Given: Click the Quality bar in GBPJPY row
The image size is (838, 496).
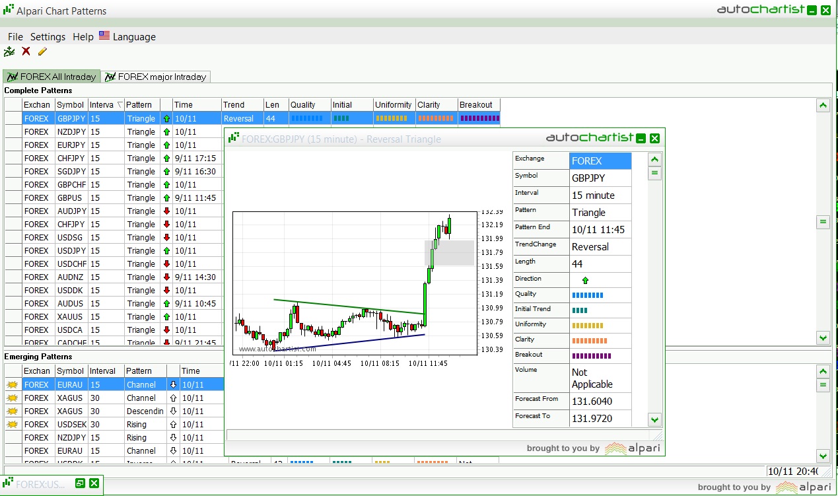Looking at the screenshot, I should pos(307,118).
